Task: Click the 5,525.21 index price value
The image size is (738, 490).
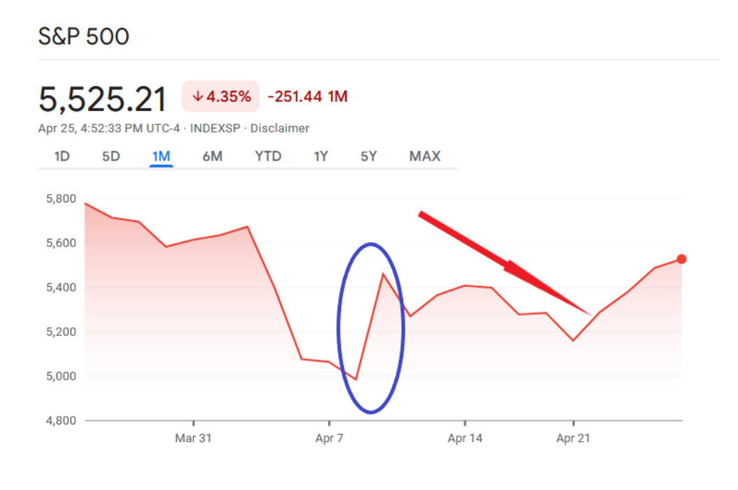Action: (103, 98)
